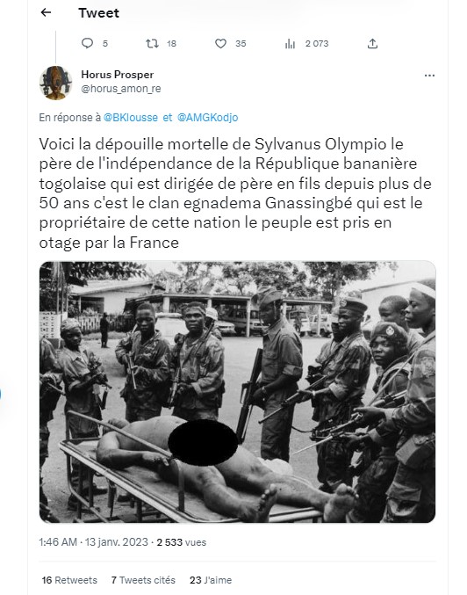Image resolution: width=467 pixels, height=595 pixels.
Task: Click the 2 533 vues view count
Action: coord(181,542)
